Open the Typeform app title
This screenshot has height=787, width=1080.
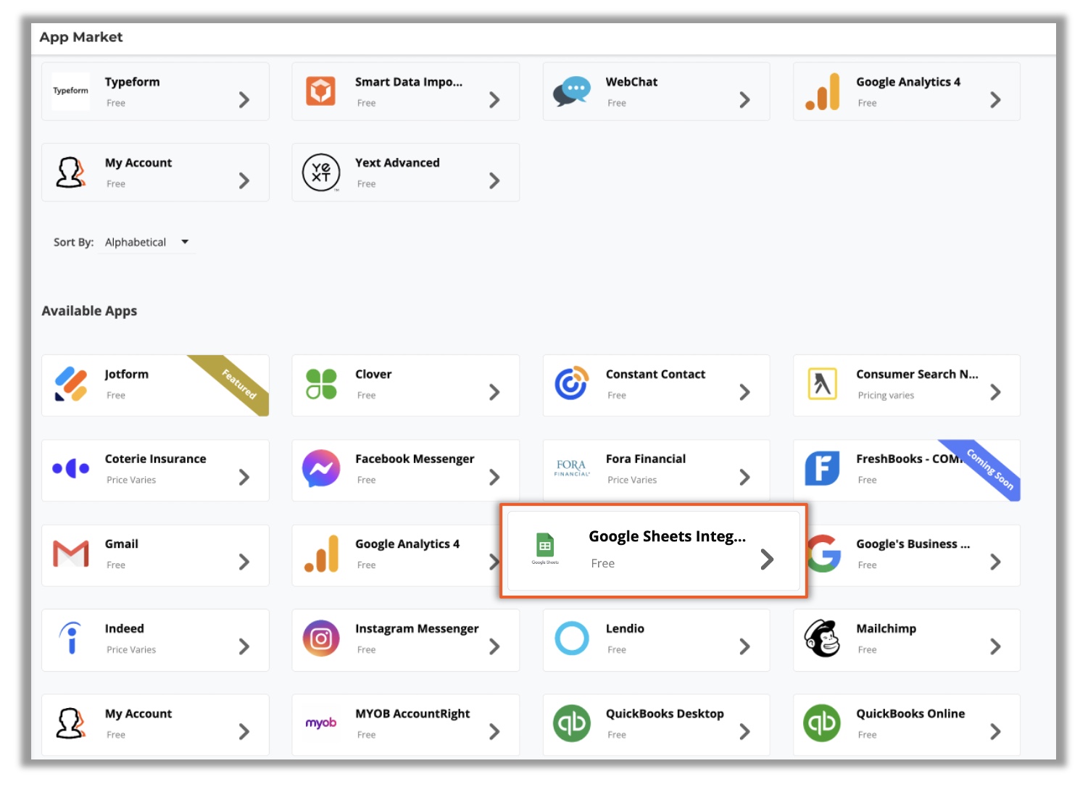[132, 82]
